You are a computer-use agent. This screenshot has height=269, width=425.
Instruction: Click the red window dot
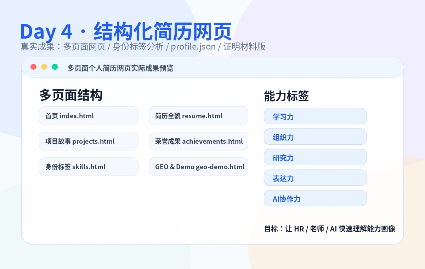point(34,67)
